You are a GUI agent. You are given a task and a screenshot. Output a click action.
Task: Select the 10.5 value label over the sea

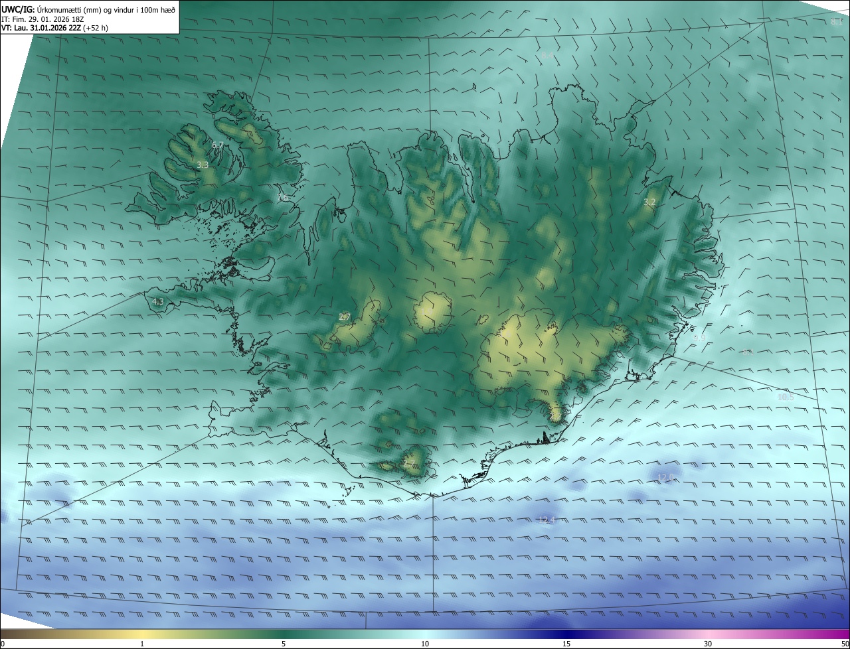(x=786, y=397)
